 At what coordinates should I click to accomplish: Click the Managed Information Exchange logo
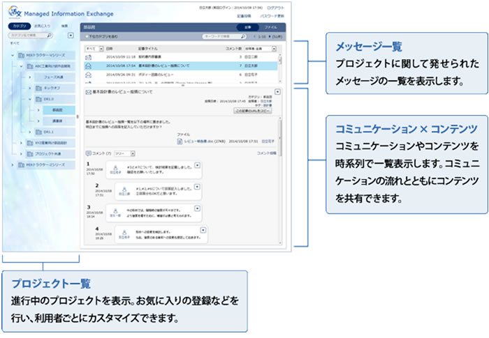pyautogui.click(x=13, y=11)
